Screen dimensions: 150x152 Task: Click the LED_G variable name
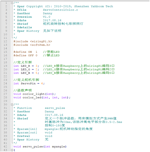point(25,70)
